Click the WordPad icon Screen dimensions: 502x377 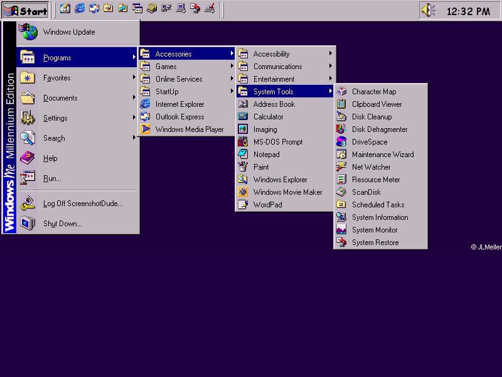(243, 205)
